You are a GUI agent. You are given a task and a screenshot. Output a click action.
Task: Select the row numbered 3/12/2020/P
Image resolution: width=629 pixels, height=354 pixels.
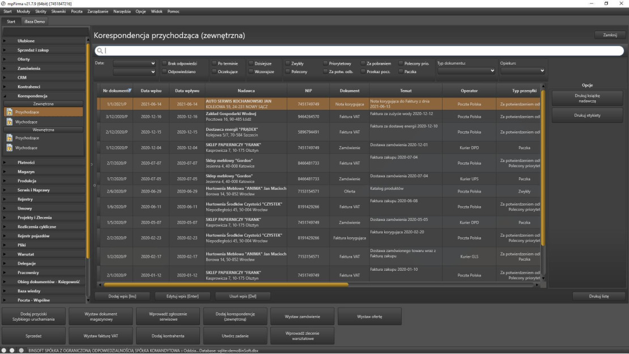click(319, 117)
